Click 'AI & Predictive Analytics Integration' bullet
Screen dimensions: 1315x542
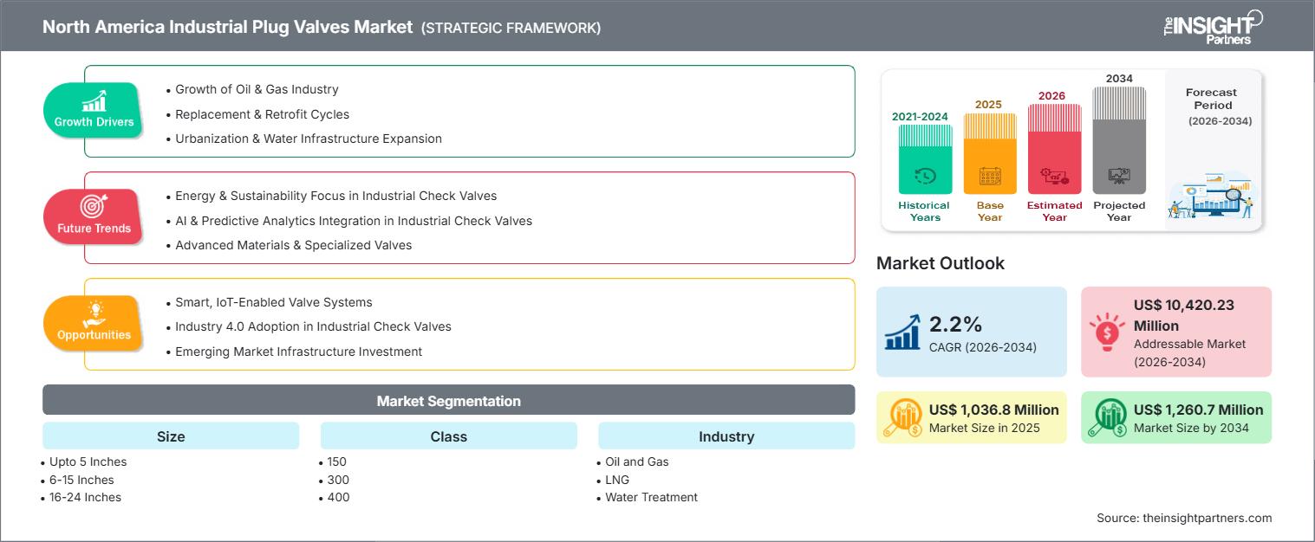(354, 220)
